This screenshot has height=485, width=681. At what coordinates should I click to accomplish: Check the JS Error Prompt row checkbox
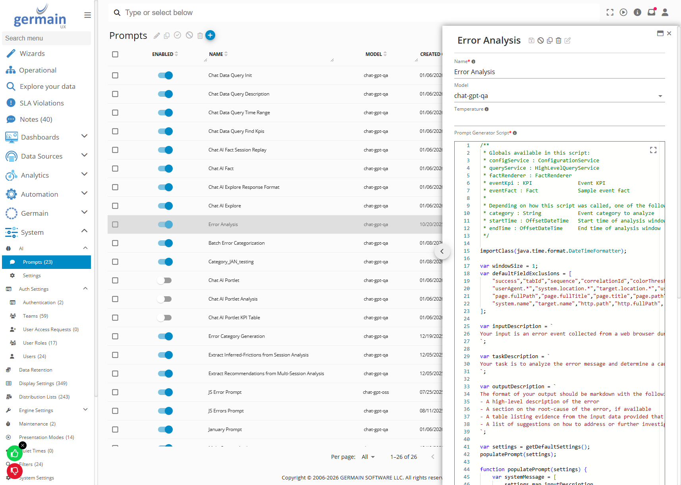coord(115,392)
